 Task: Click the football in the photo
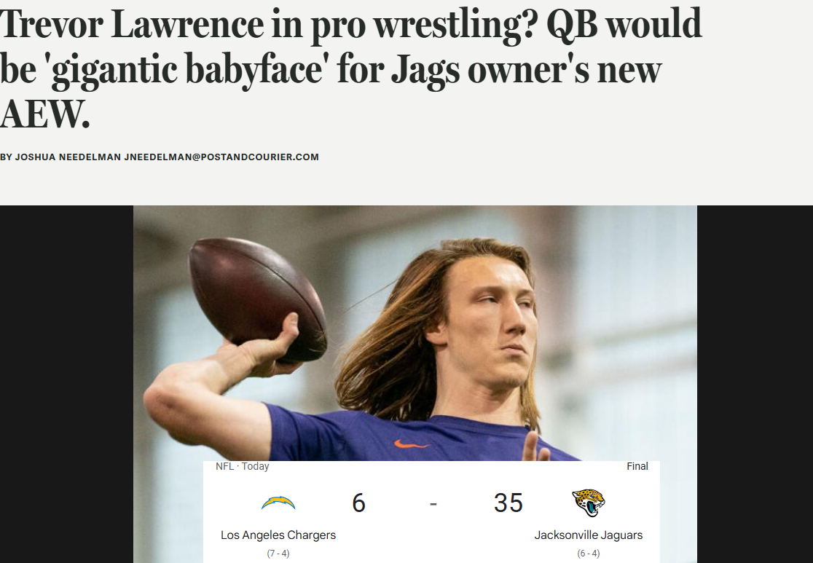click(257, 300)
